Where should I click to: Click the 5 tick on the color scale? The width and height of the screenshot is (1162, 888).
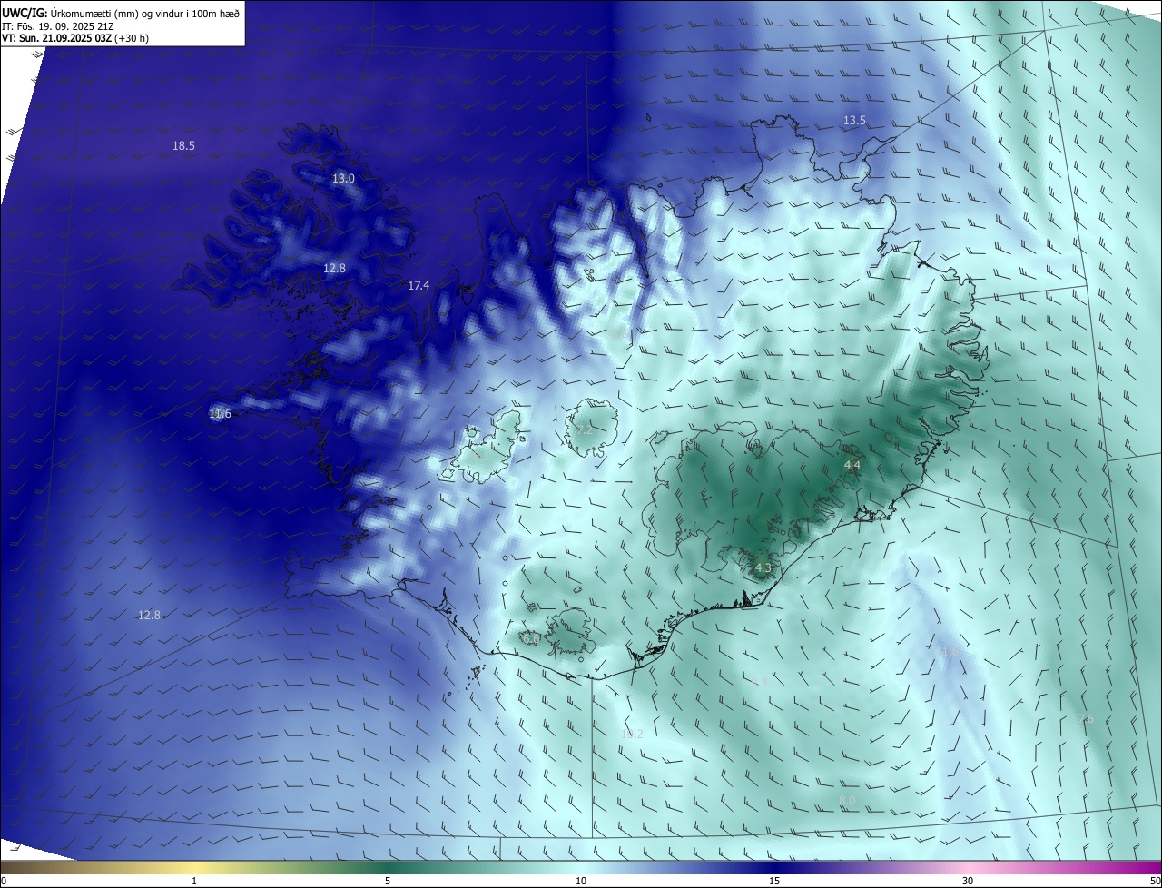tap(388, 881)
